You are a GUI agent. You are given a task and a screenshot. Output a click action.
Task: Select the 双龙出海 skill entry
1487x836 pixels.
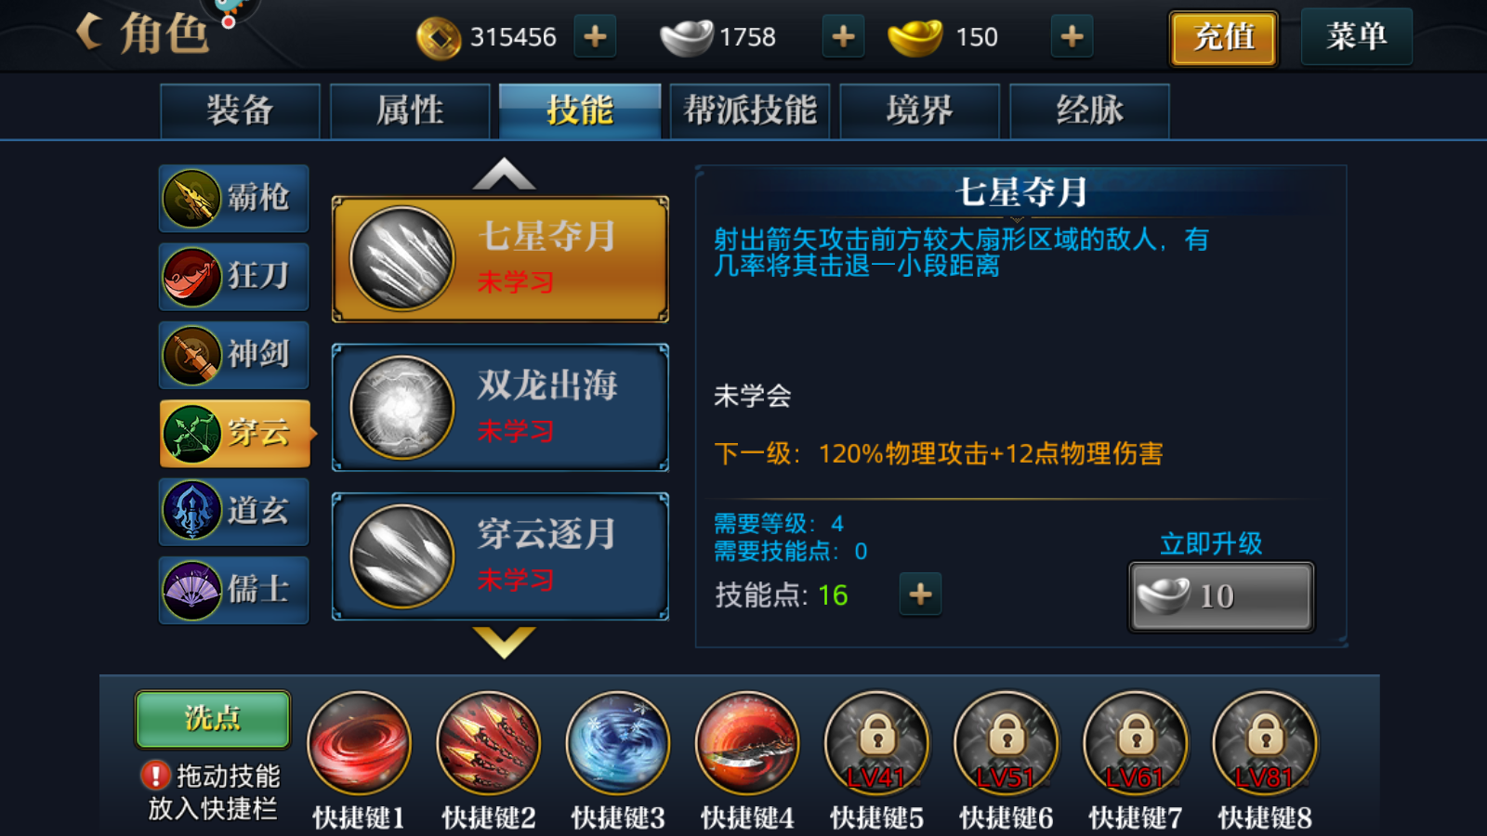click(500, 408)
